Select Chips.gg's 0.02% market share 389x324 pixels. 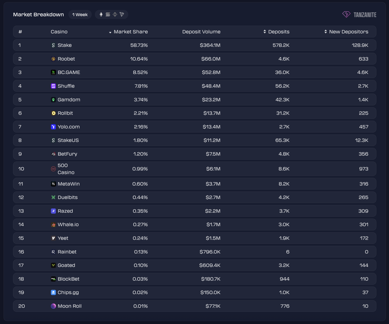[x=140, y=292]
